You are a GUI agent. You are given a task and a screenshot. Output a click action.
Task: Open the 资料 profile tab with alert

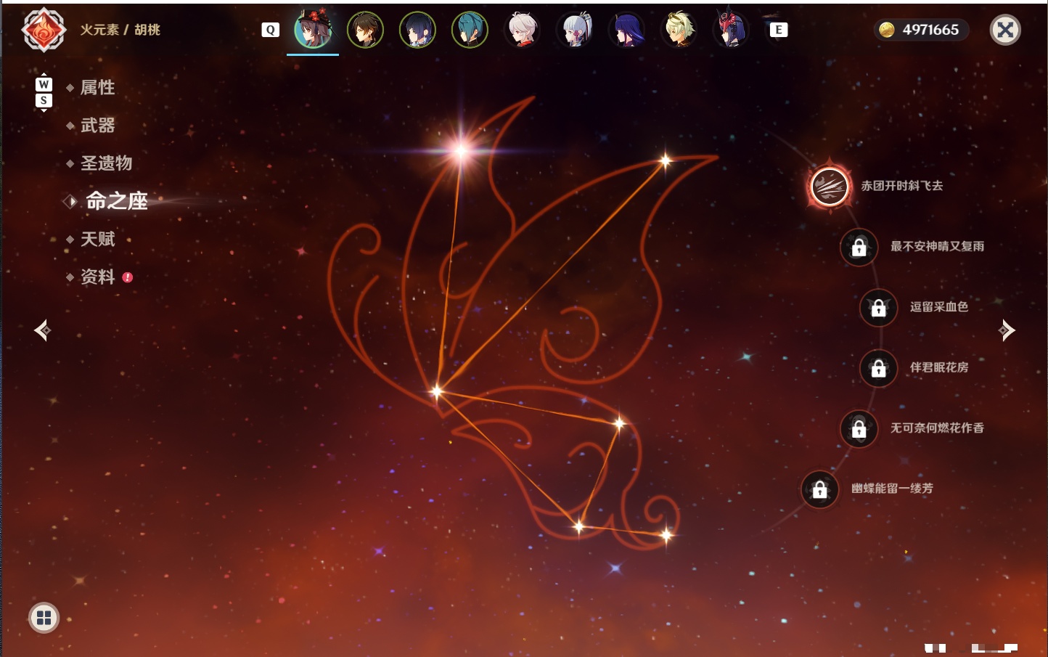(97, 277)
